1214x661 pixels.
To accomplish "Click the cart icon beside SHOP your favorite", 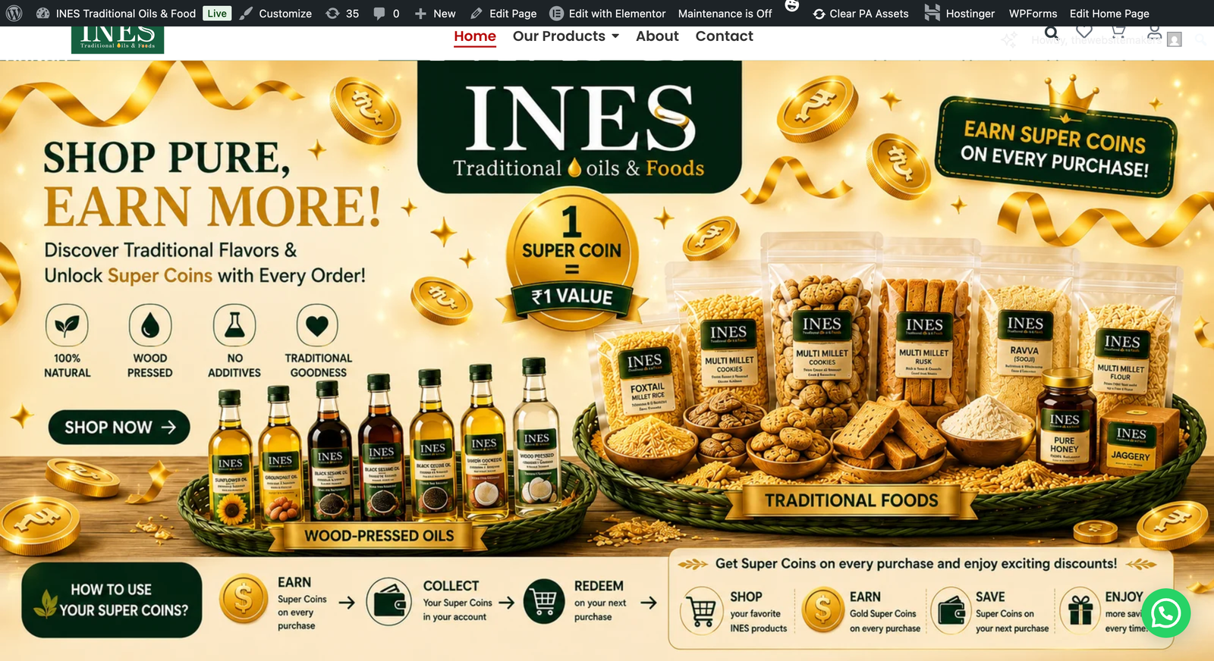I will pyautogui.click(x=702, y=610).
